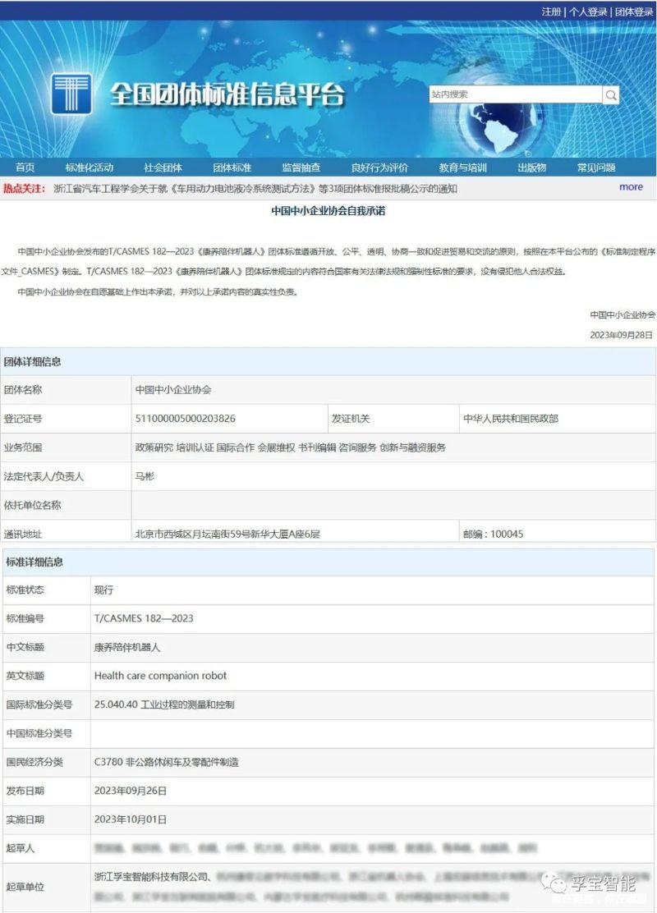
Task: Click the 国民经济分类 label cell
Action: (47, 762)
